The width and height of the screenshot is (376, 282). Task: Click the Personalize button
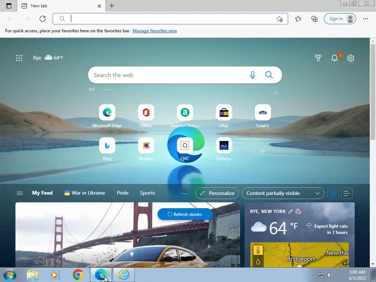tap(217, 193)
